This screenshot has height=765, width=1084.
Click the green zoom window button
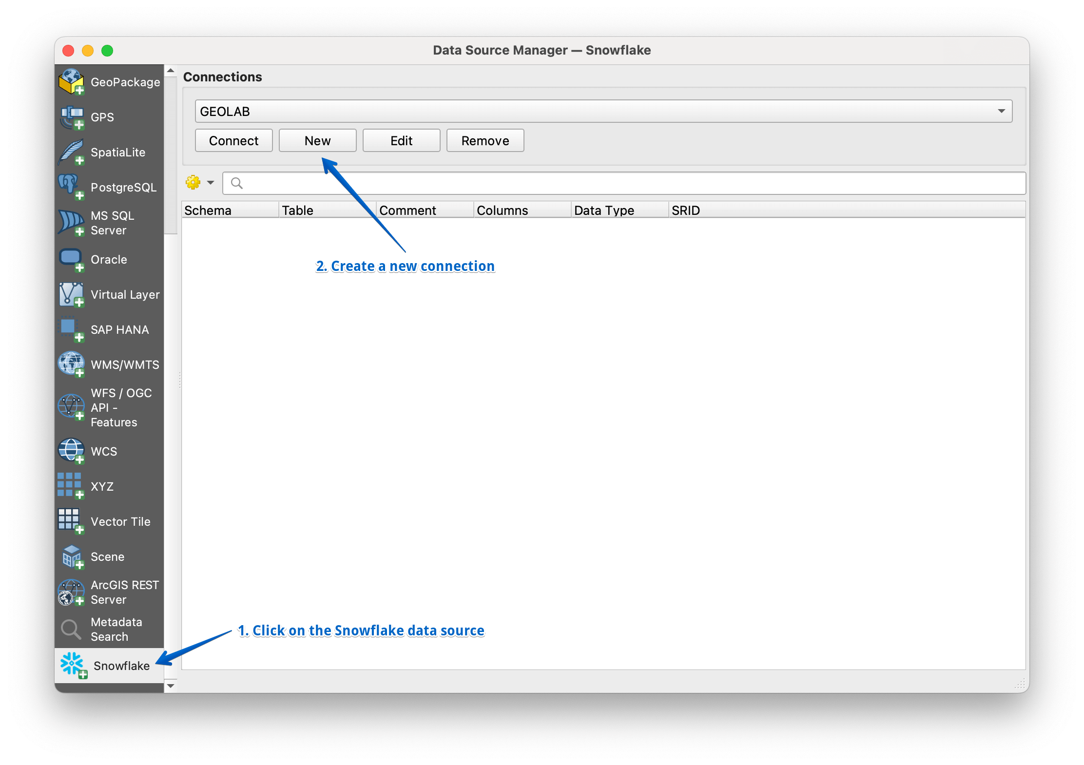click(107, 51)
